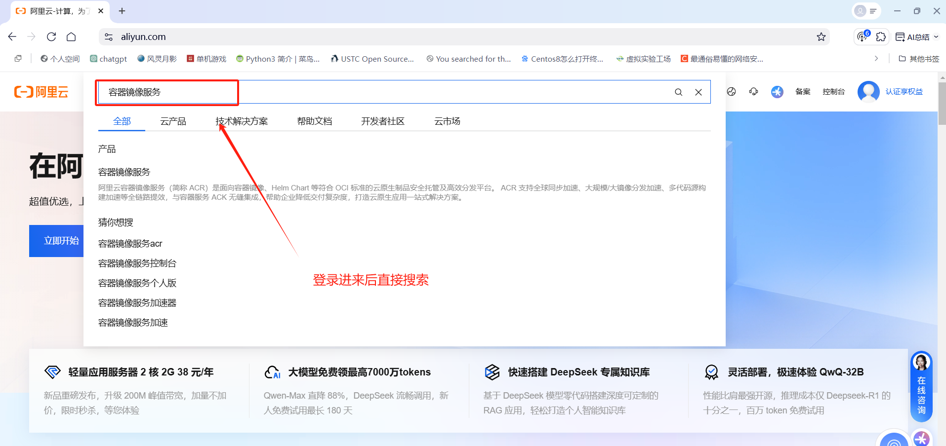Click the 在线咨询 floating button
The image size is (946, 446).
coord(921,386)
